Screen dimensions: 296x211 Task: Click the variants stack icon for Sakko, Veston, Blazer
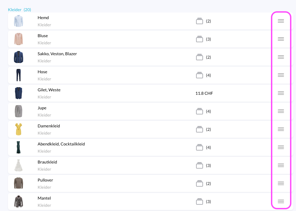(200, 57)
